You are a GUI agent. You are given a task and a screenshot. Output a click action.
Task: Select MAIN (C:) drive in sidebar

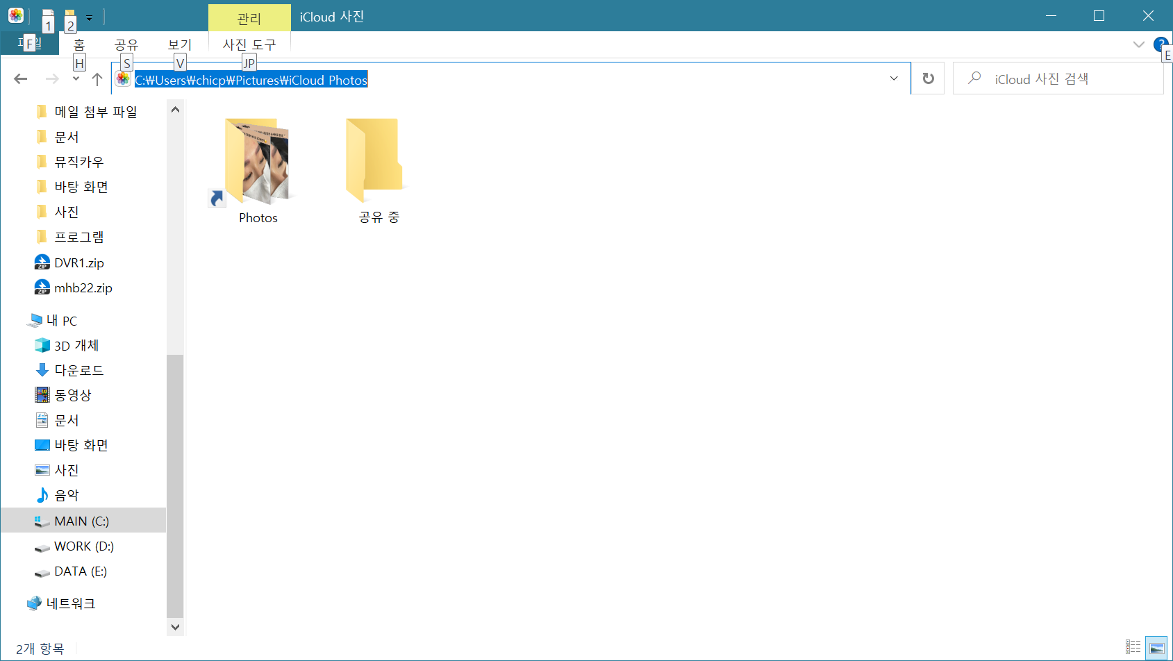[81, 521]
